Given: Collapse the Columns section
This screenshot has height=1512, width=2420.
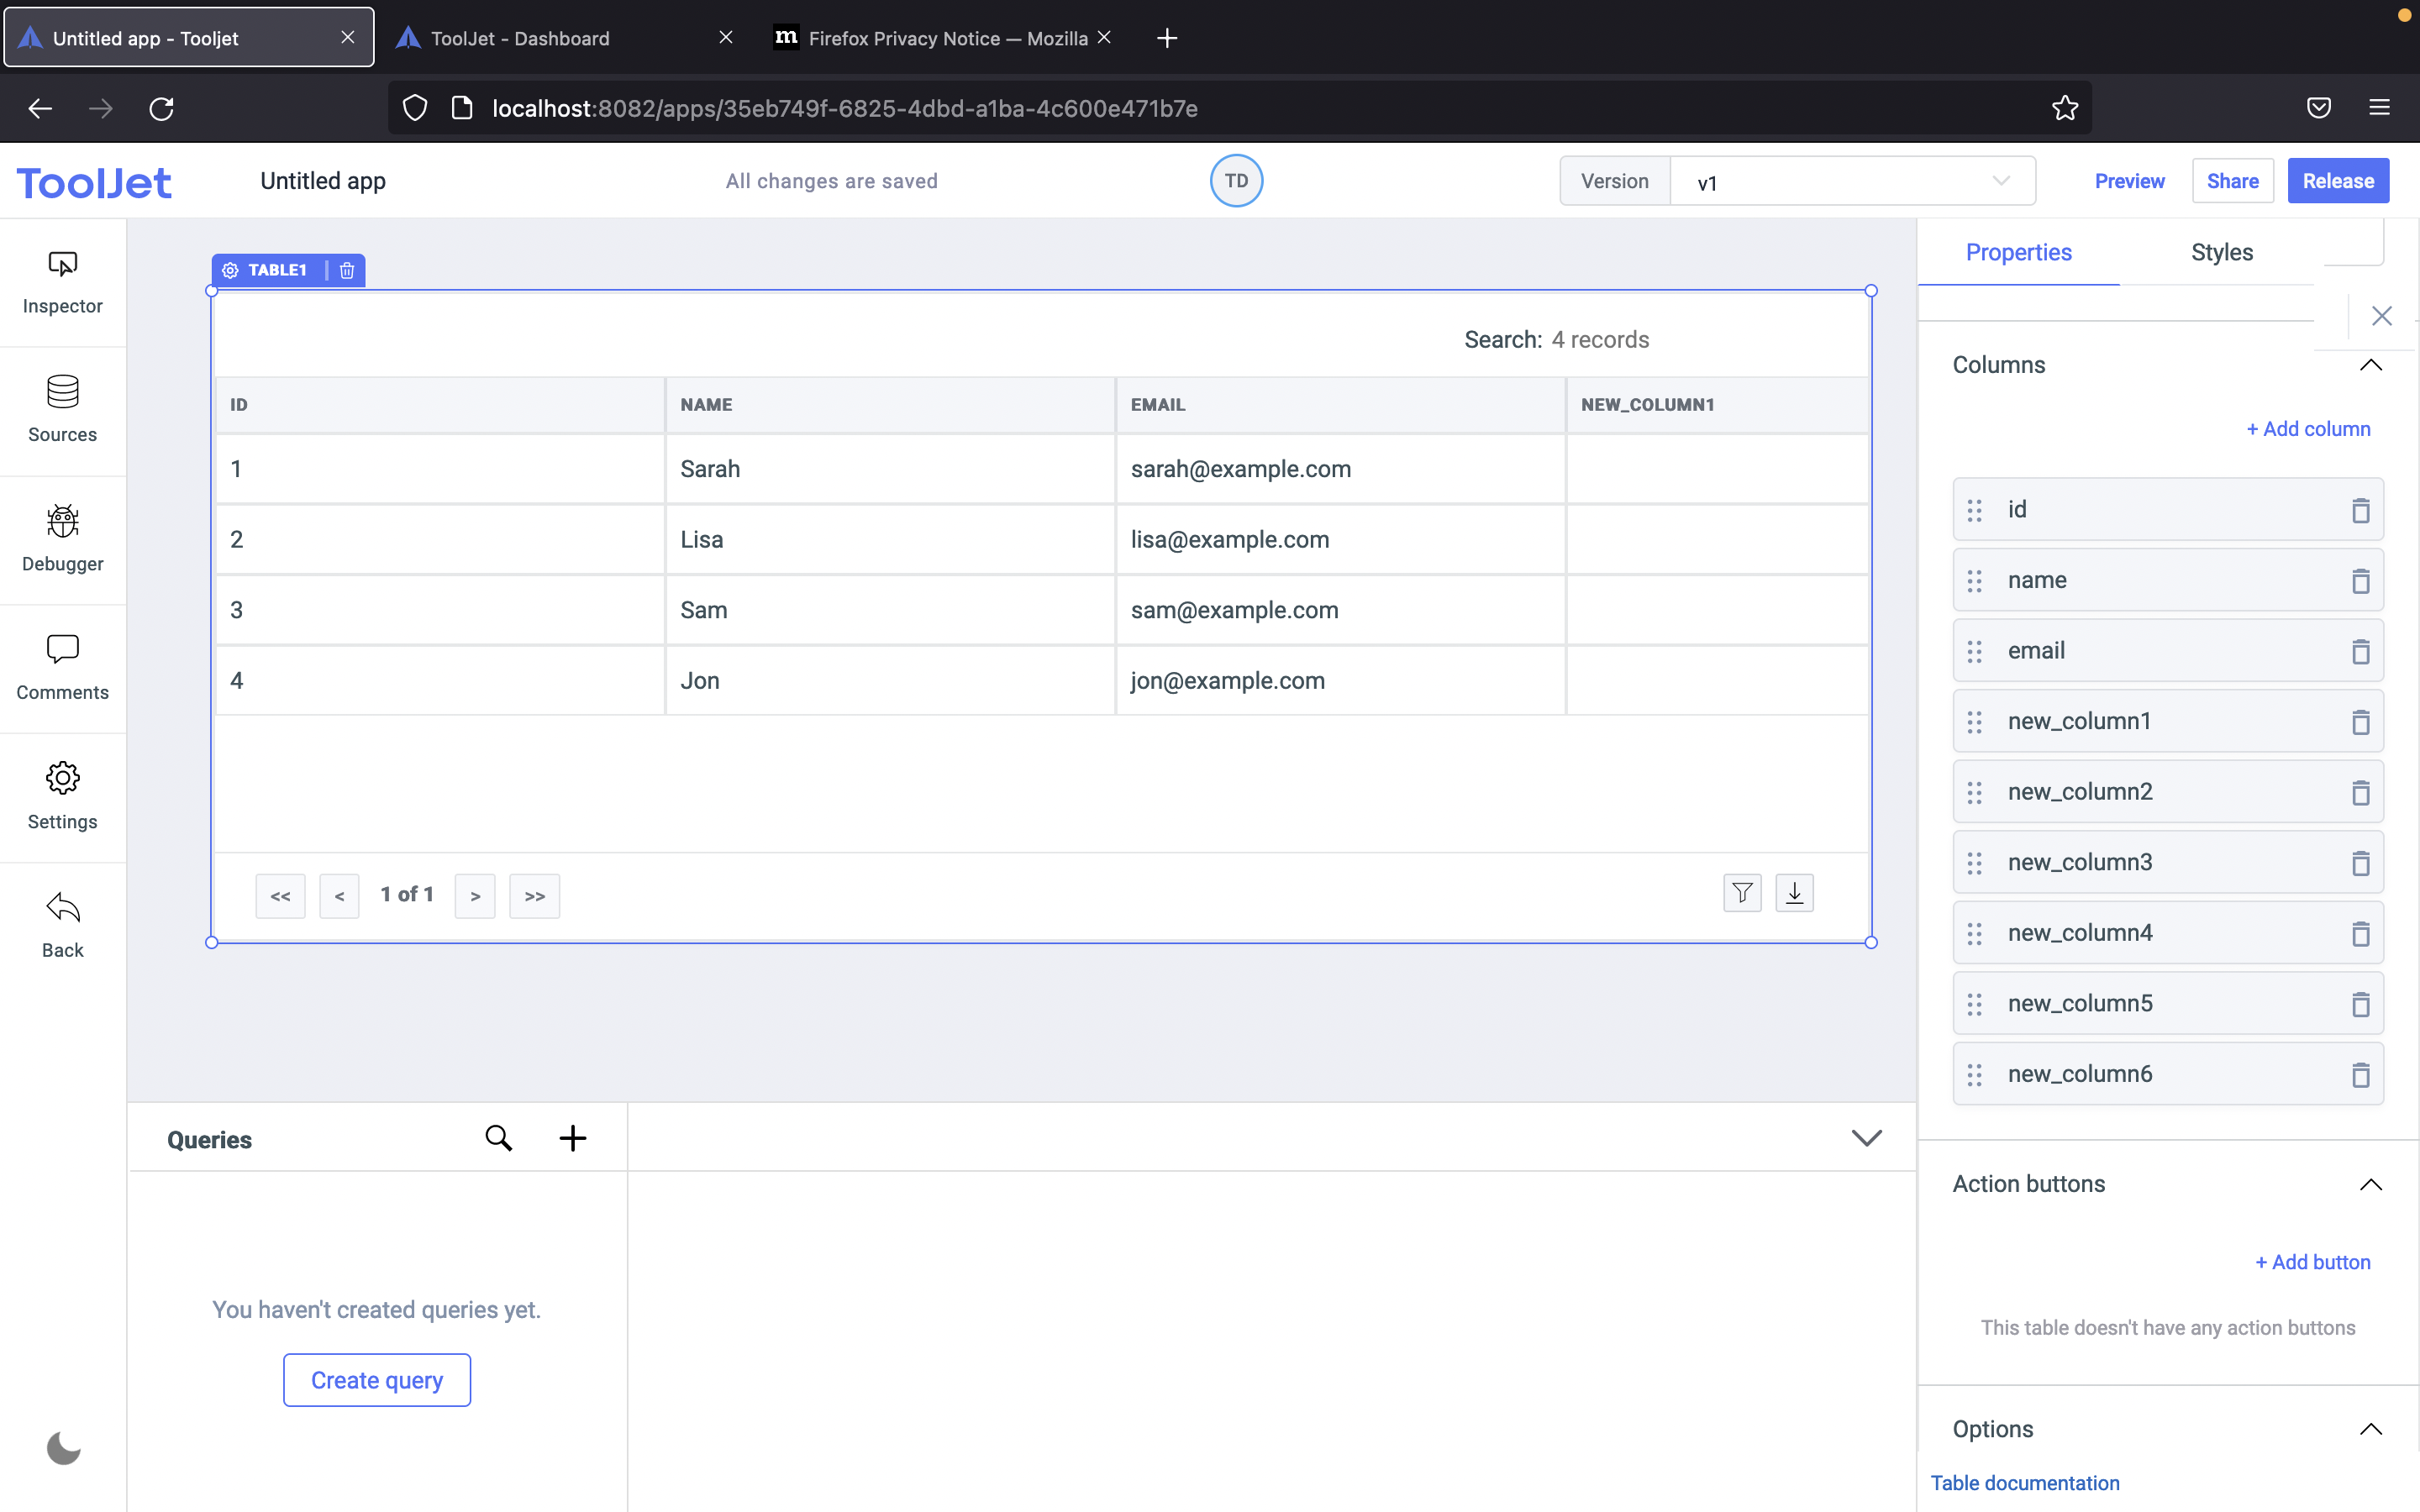Looking at the screenshot, I should [2370, 365].
